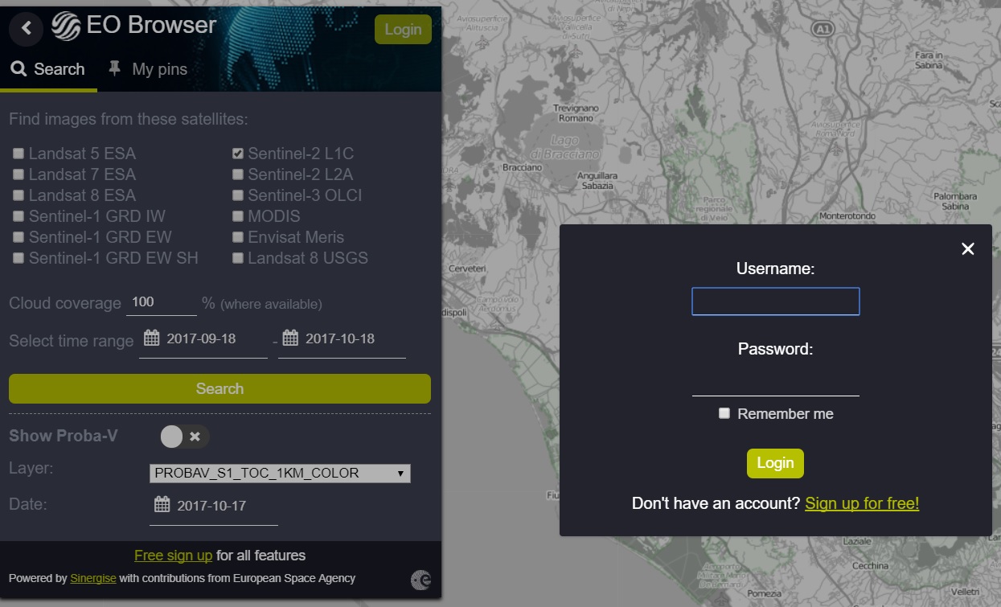Close the login dialog with X
This screenshot has width=1001, height=607.
coord(968,249)
